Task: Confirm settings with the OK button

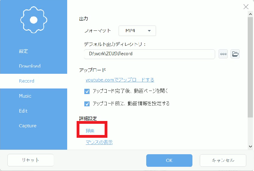Action: [x=169, y=160]
